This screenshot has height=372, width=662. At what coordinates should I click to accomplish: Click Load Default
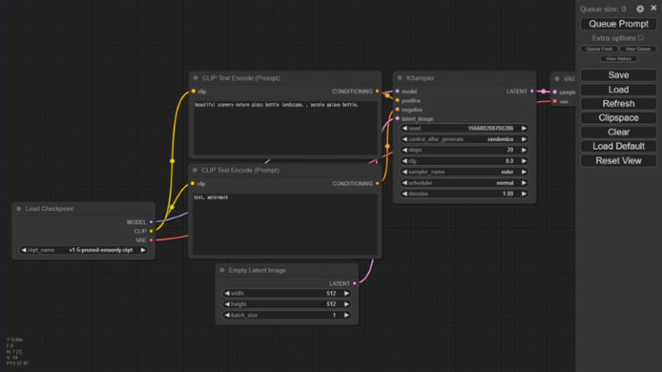(x=619, y=146)
